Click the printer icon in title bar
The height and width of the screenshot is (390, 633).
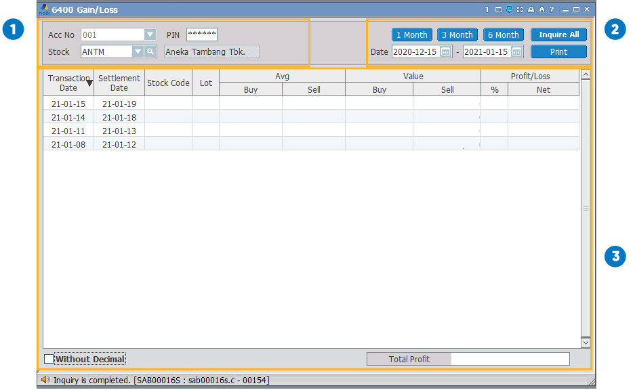(x=531, y=9)
